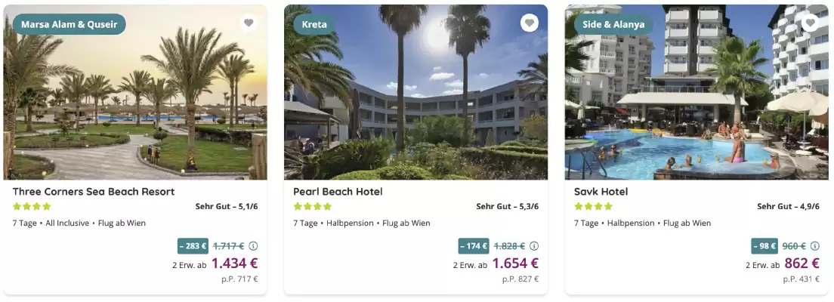Favorite the Three Corners Sea Beach Resort
Image resolution: width=834 pixels, height=302 pixels.
click(249, 23)
